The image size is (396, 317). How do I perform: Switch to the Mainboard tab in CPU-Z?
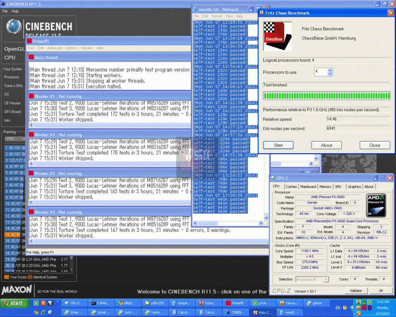coord(308,187)
